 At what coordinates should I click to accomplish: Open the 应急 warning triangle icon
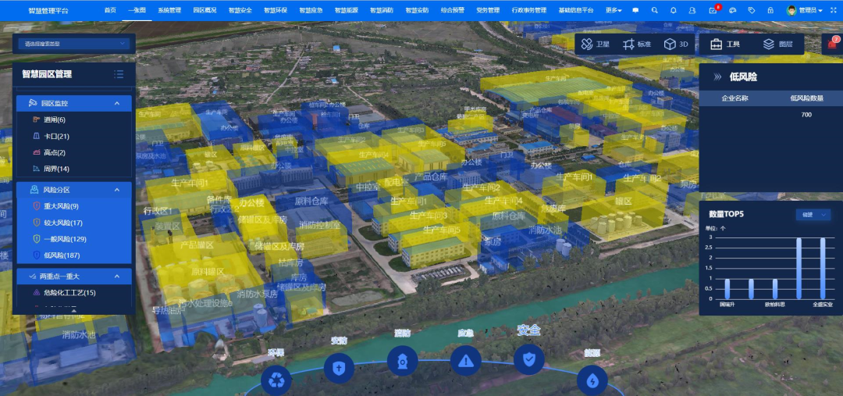click(465, 361)
